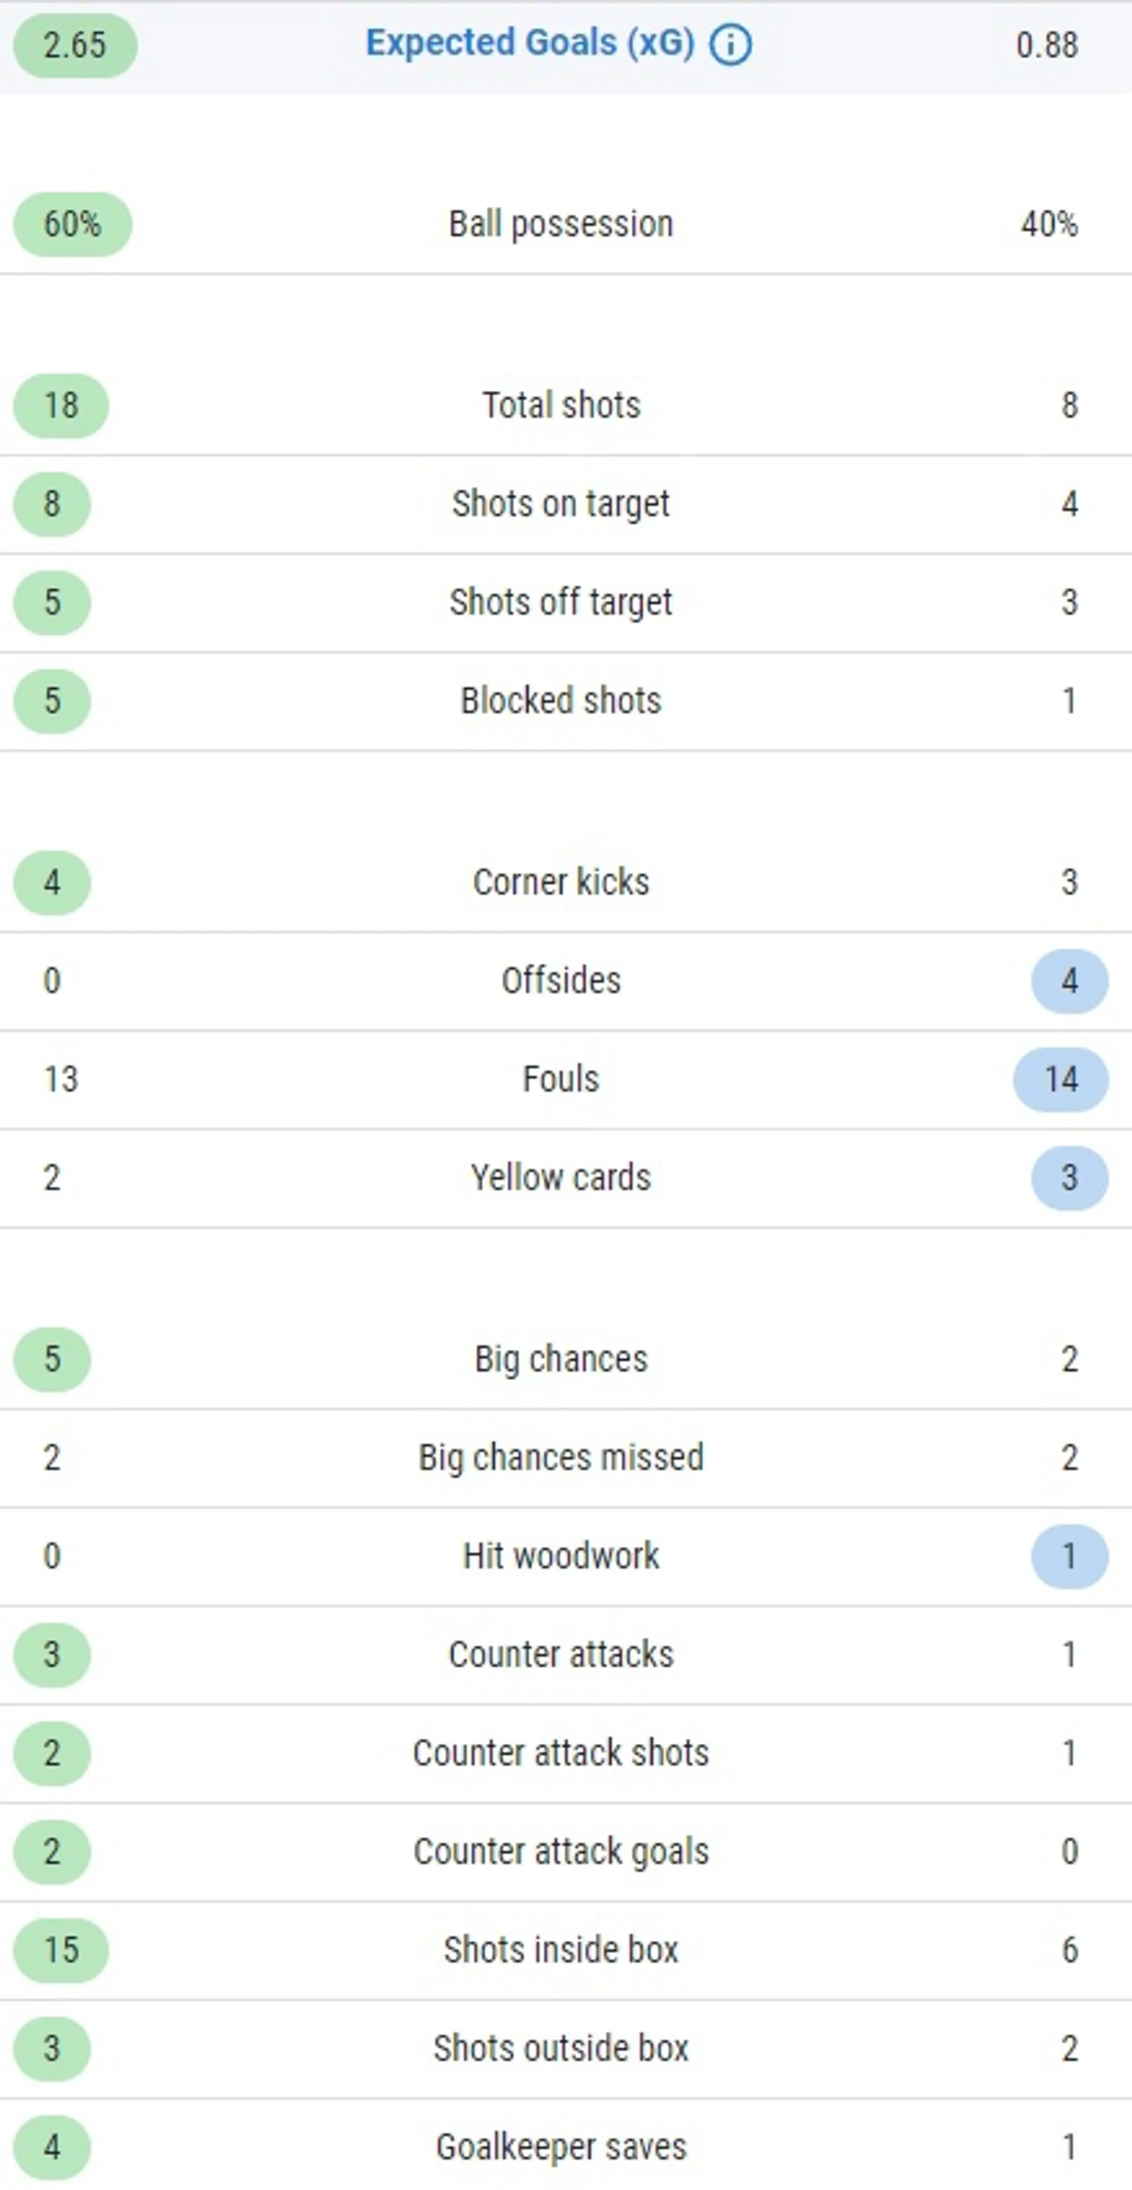
Task: Select the blue 1 Hit woodwork badge
Action: 1069,1557
